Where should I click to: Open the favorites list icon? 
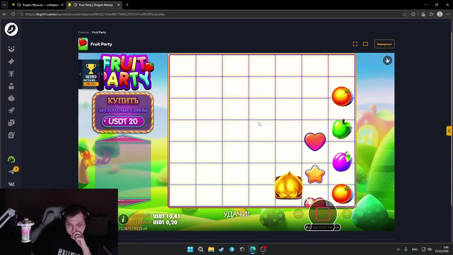pos(431,14)
